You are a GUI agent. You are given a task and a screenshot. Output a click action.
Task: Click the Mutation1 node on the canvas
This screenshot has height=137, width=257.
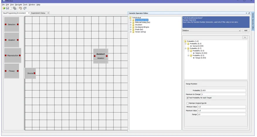(101, 56)
